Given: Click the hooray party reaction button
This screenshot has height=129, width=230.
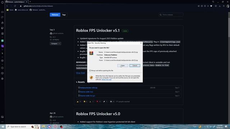Looking at the screenshot, I should click(x=92, y=101).
